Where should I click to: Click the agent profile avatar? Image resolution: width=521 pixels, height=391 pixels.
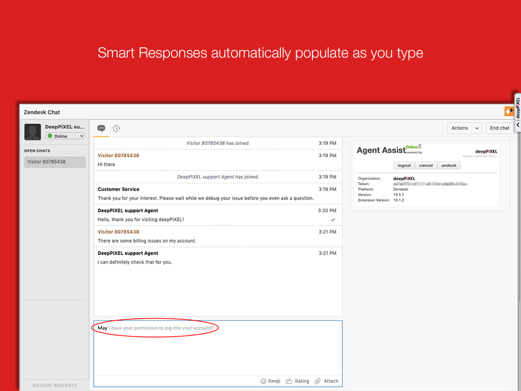(33, 132)
